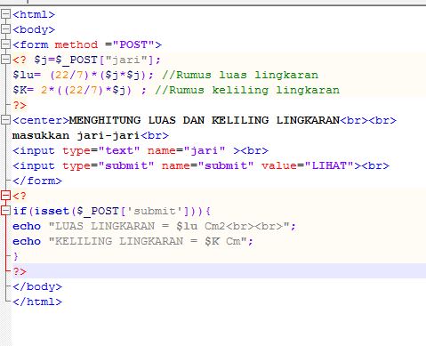Collapse the red fold beside if(isset

coord(5,211)
